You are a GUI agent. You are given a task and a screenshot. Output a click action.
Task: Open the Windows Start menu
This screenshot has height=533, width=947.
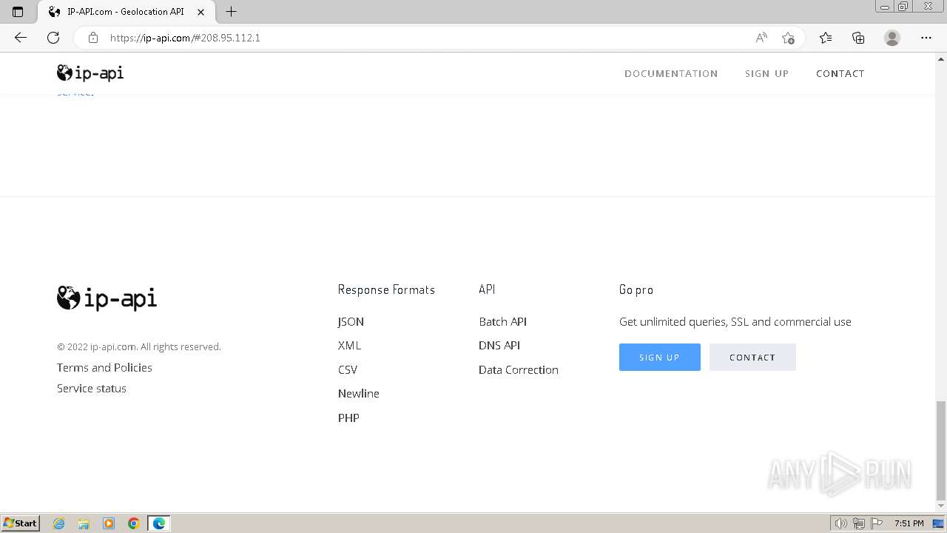click(x=21, y=523)
